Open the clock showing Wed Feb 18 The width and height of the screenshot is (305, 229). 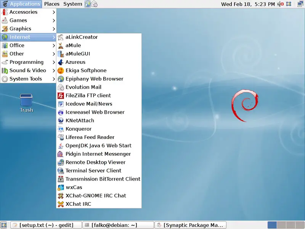[248, 4]
